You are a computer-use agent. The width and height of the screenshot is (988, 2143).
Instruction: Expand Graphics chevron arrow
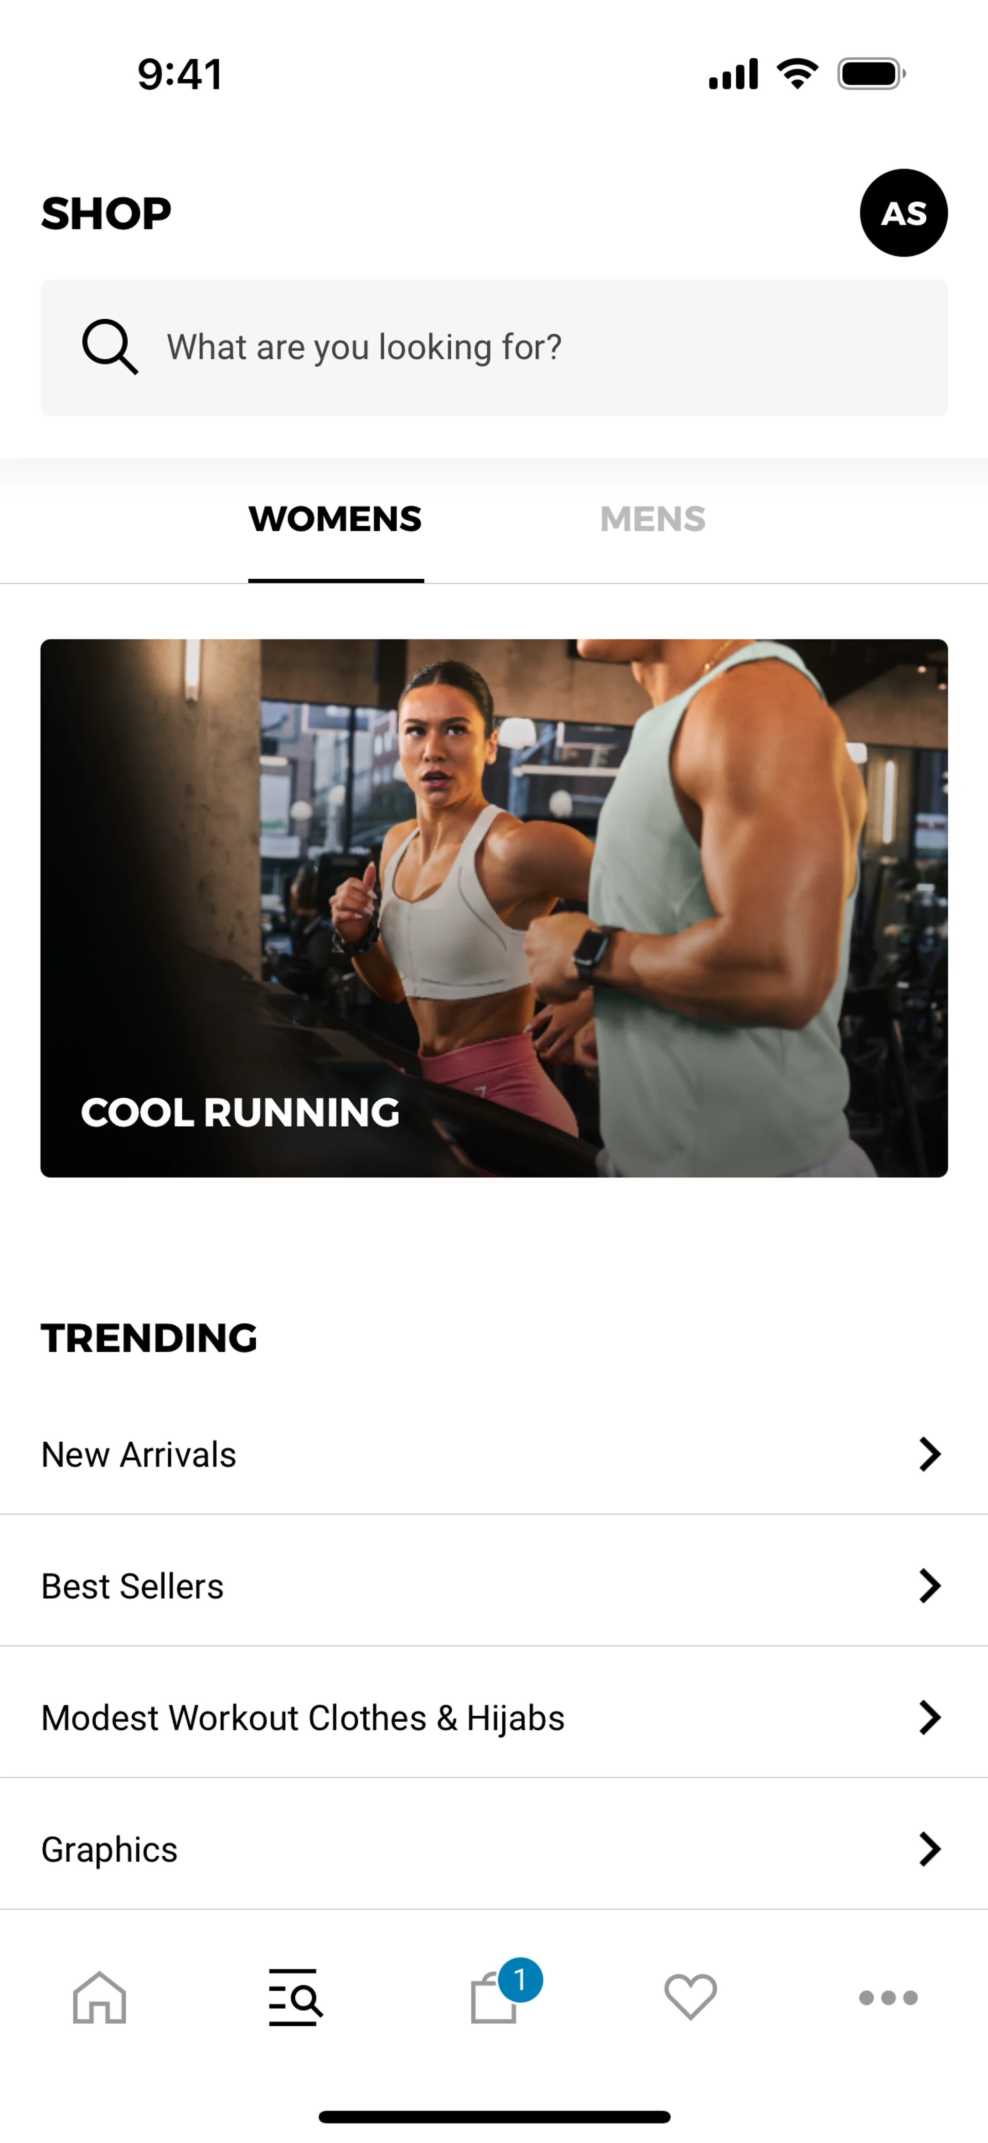point(929,1848)
